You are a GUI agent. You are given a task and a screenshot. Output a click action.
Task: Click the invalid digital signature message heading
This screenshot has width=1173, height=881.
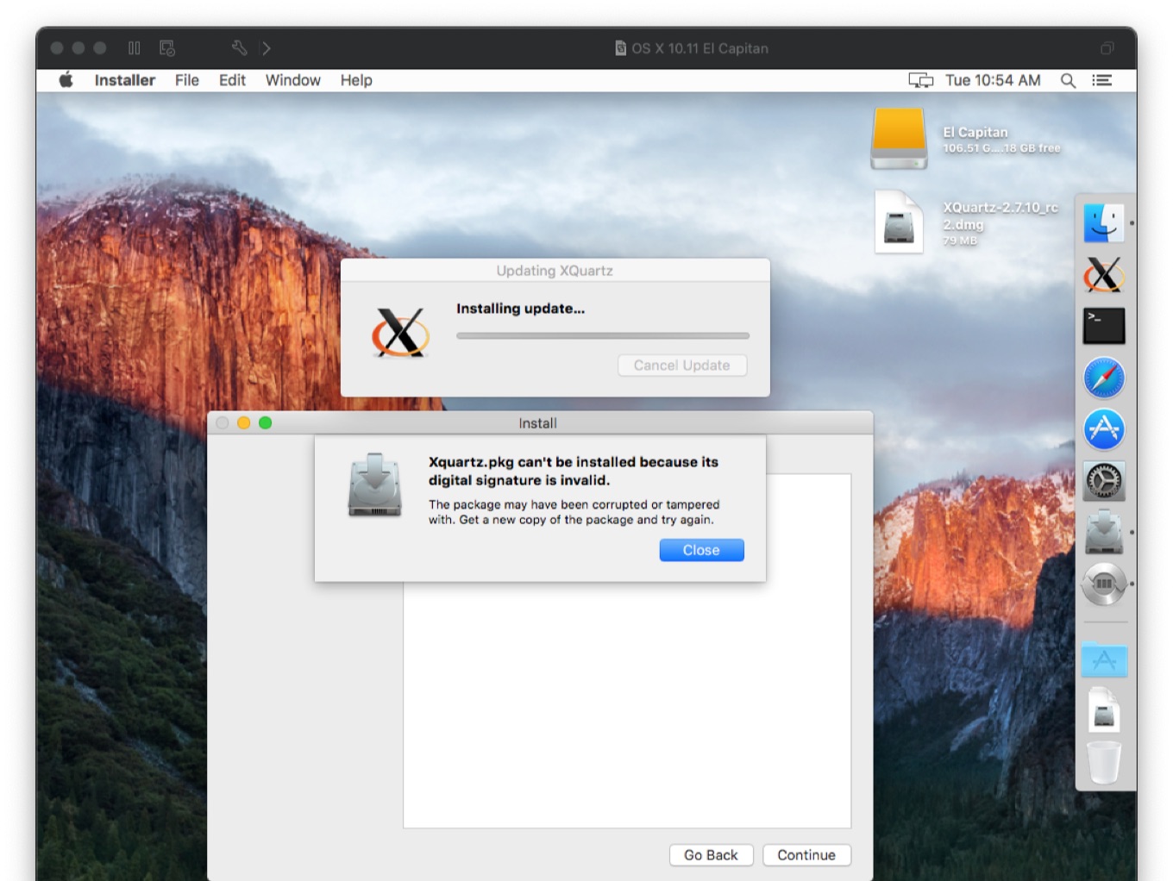click(574, 471)
